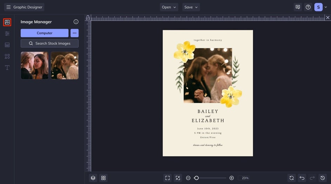Close the rulers with X icon
Screen dimensions: 331x184
click(x=327, y=18)
